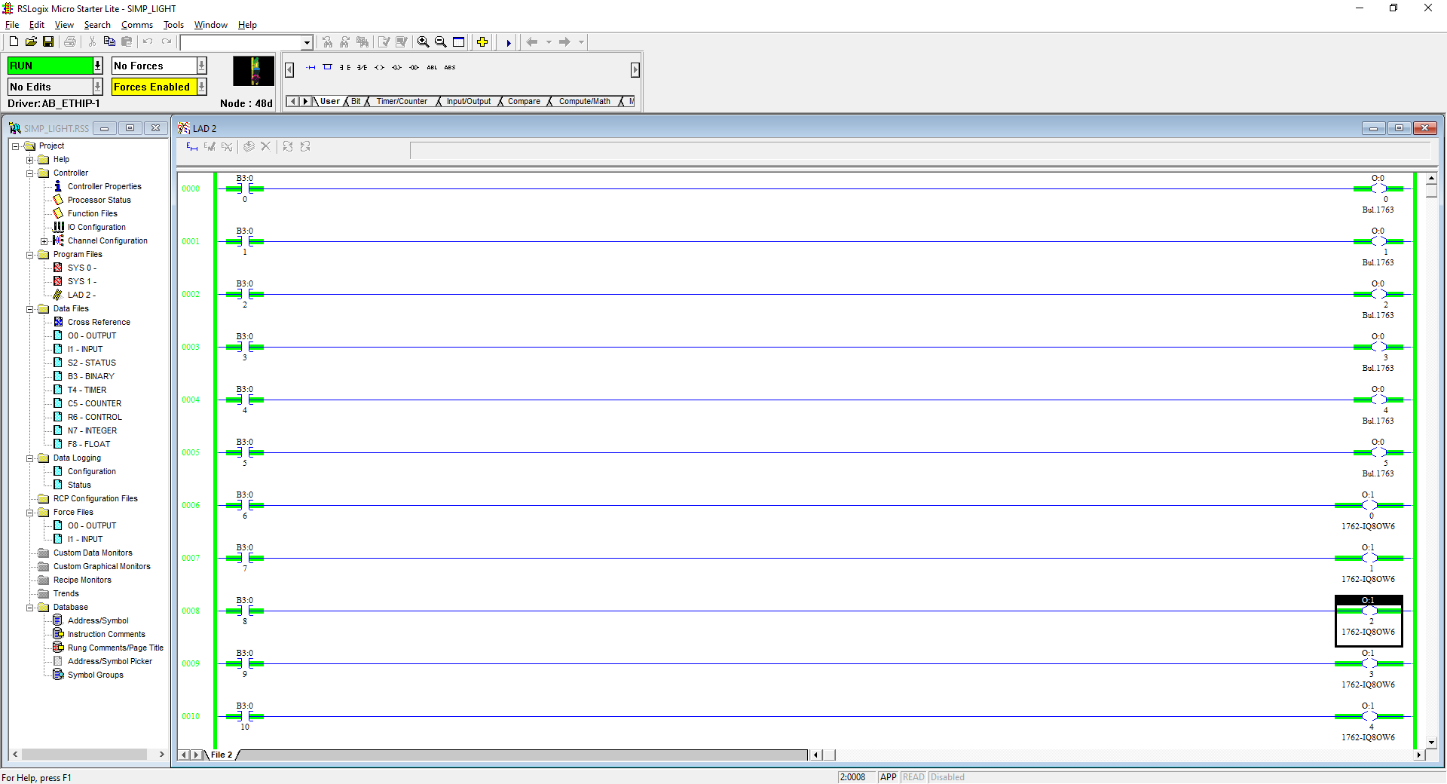Click the processor animation image

click(x=253, y=72)
